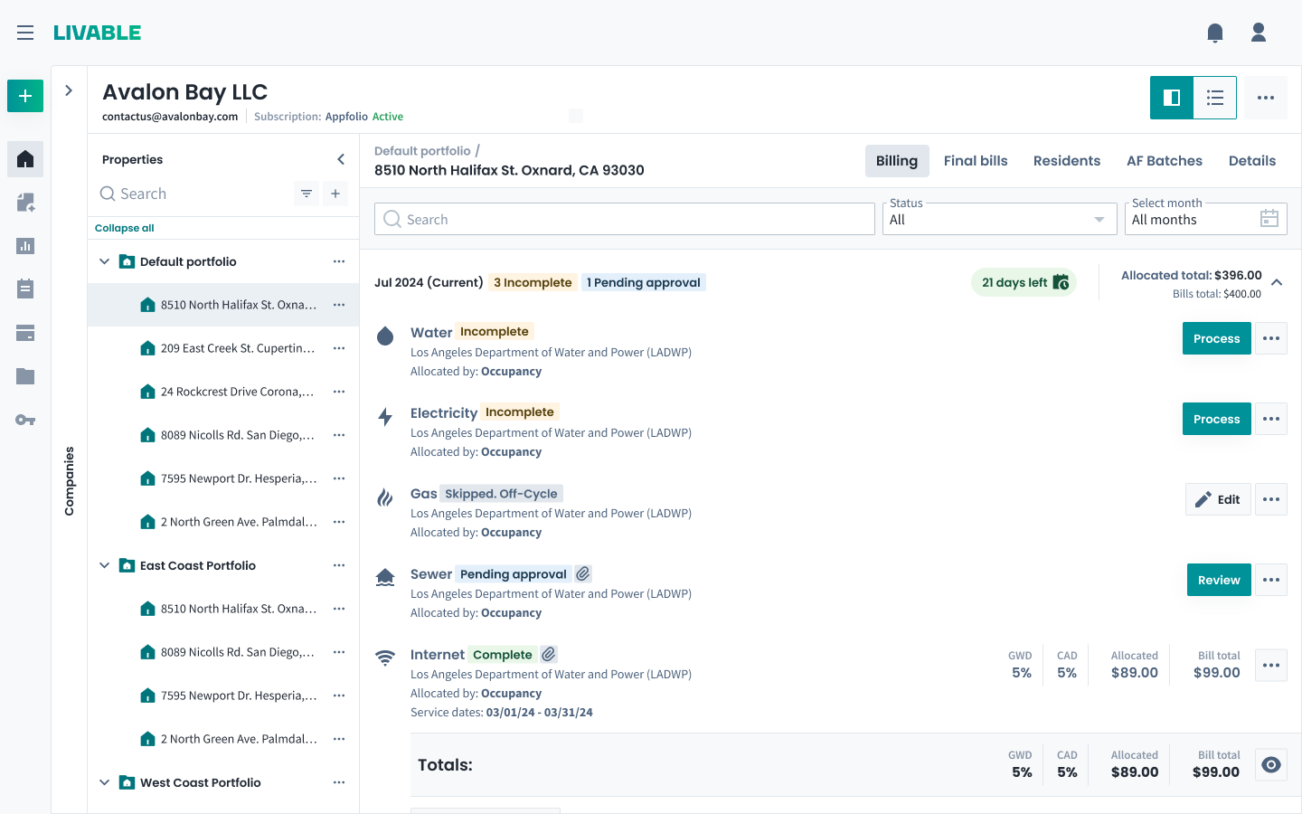Image resolution: width=1302 pixels, height=814 pixels.
Task: Open the card payments sidebar icon
Action: (25, 333)
